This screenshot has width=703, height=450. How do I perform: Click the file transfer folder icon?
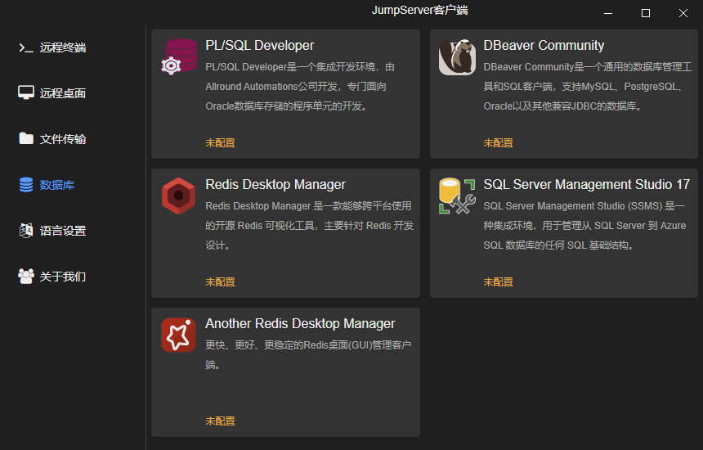pyautogui.click(x=26, y=138)
